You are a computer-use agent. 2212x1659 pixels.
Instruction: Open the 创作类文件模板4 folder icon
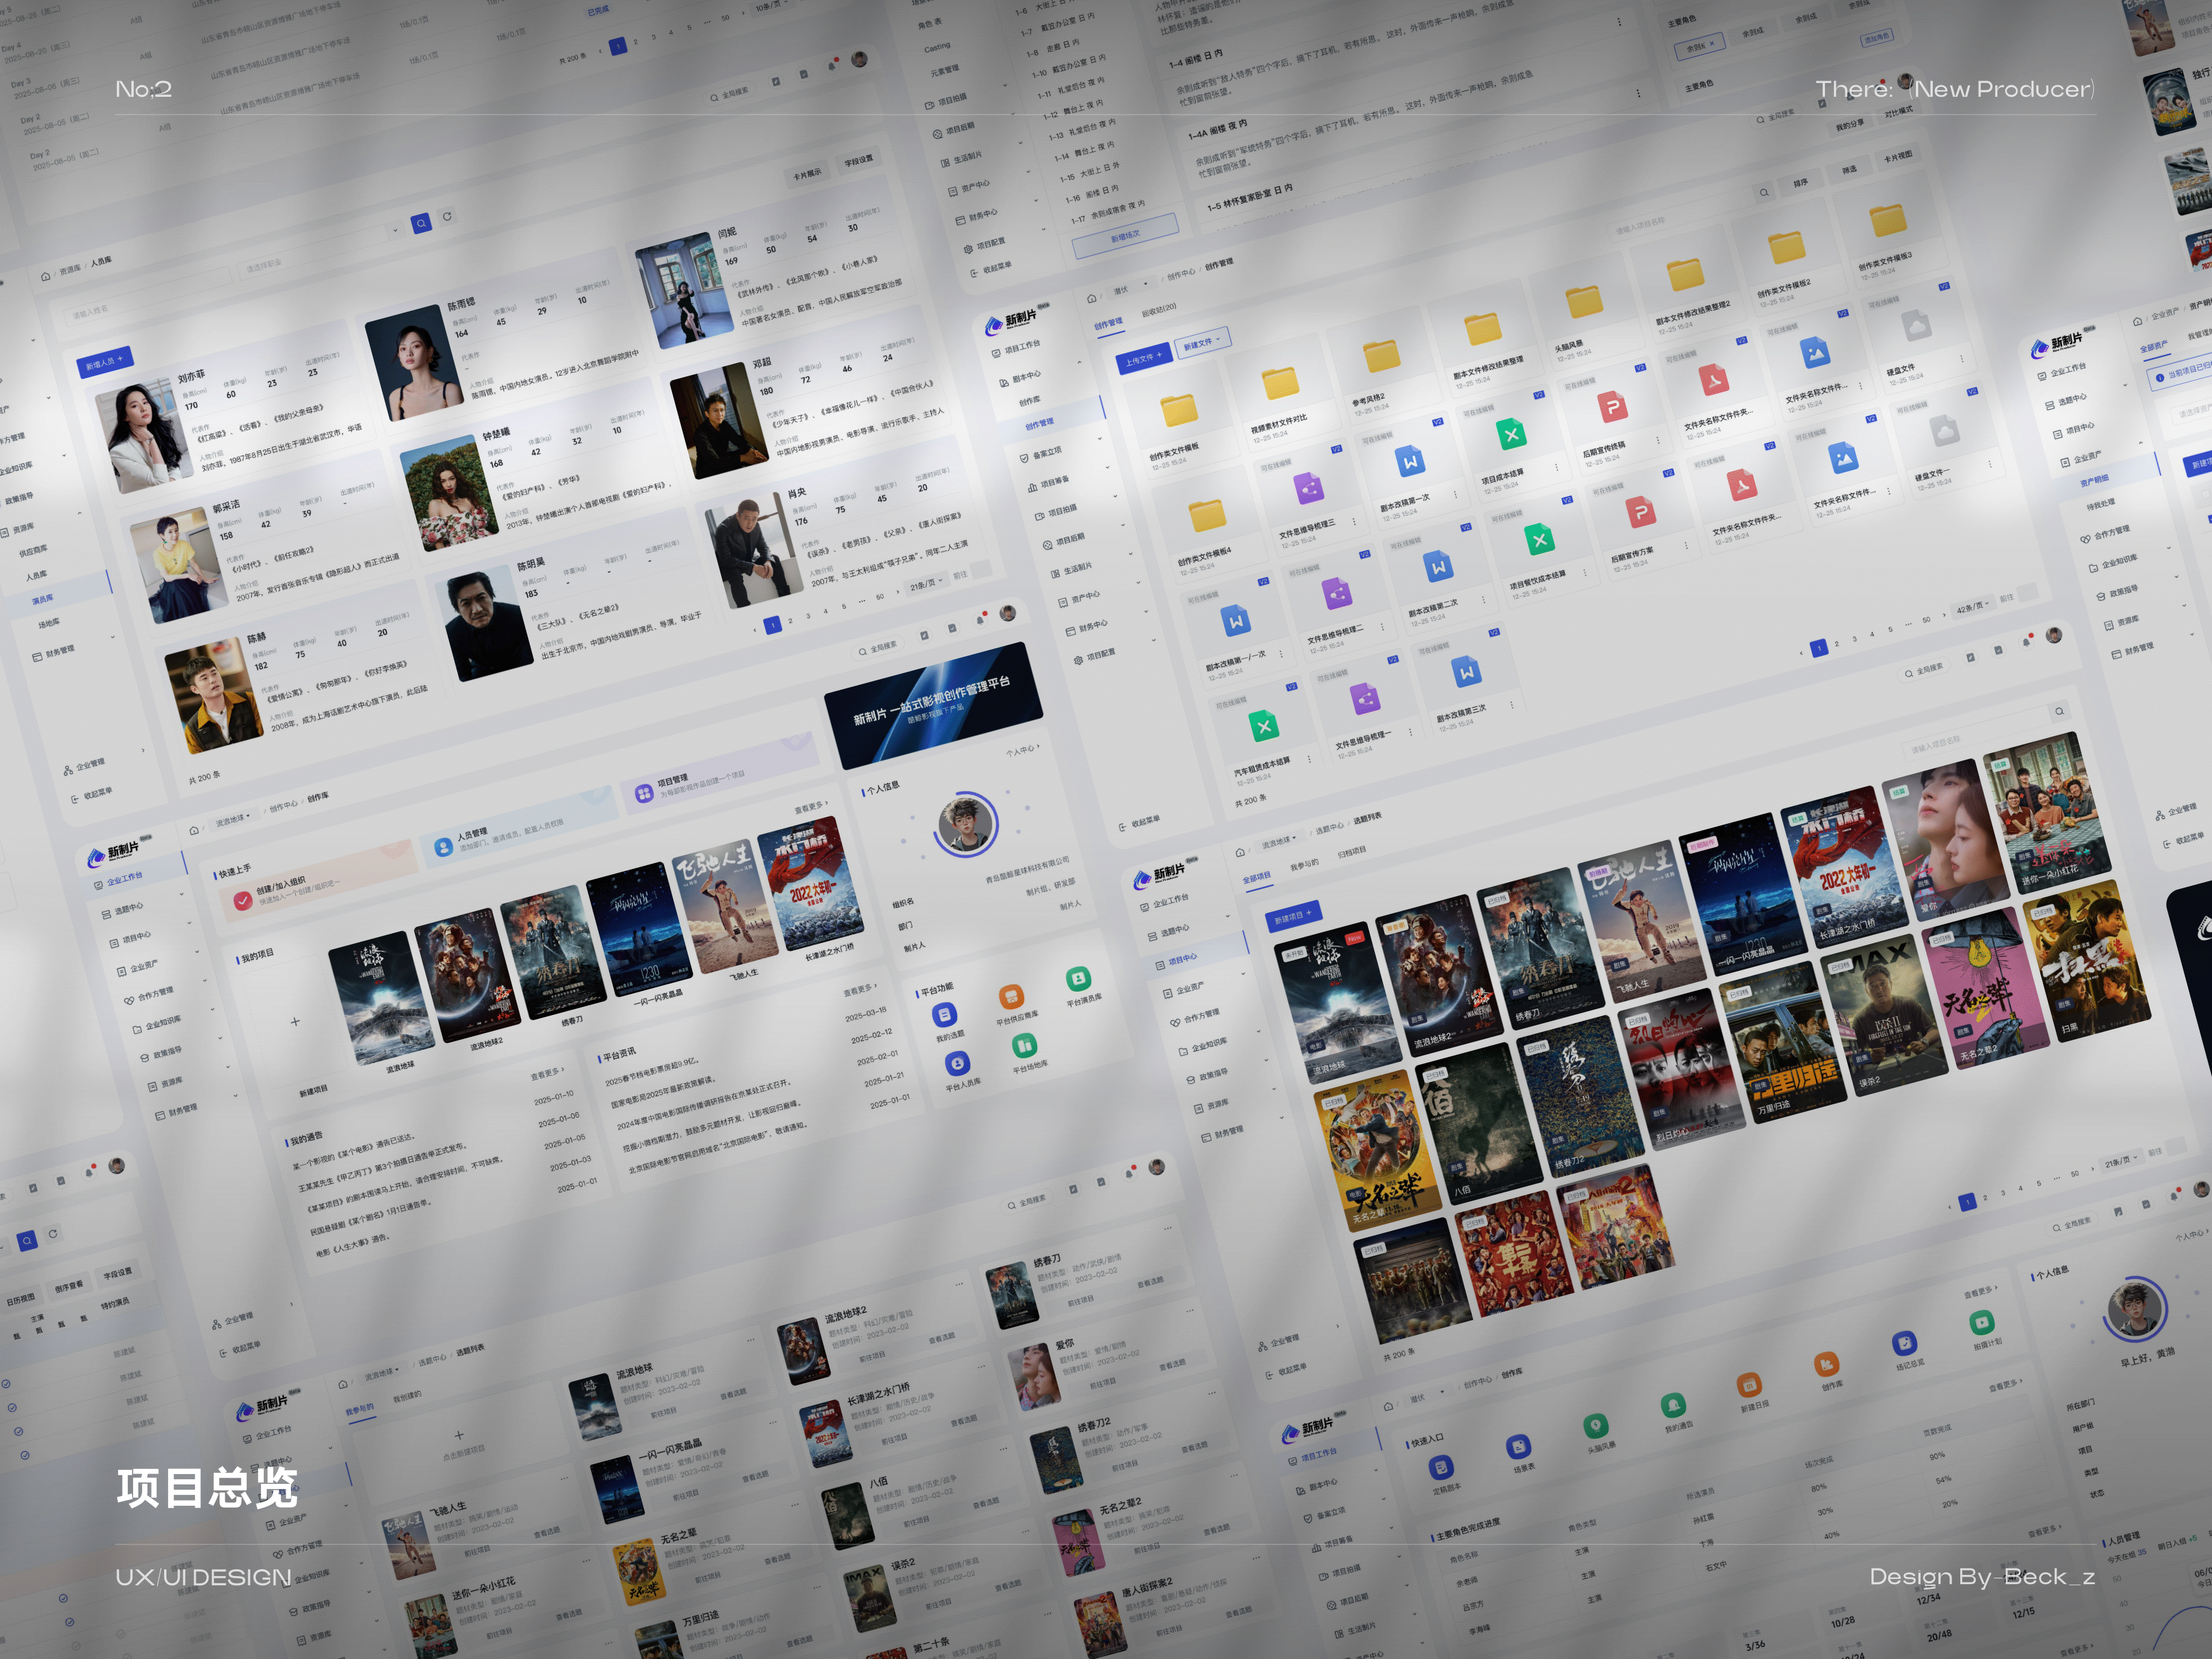1207,515
